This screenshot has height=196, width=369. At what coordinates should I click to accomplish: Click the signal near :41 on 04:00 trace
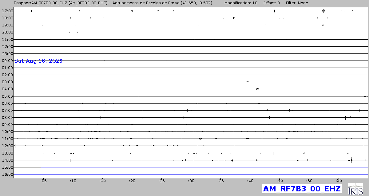click(258, 89)
